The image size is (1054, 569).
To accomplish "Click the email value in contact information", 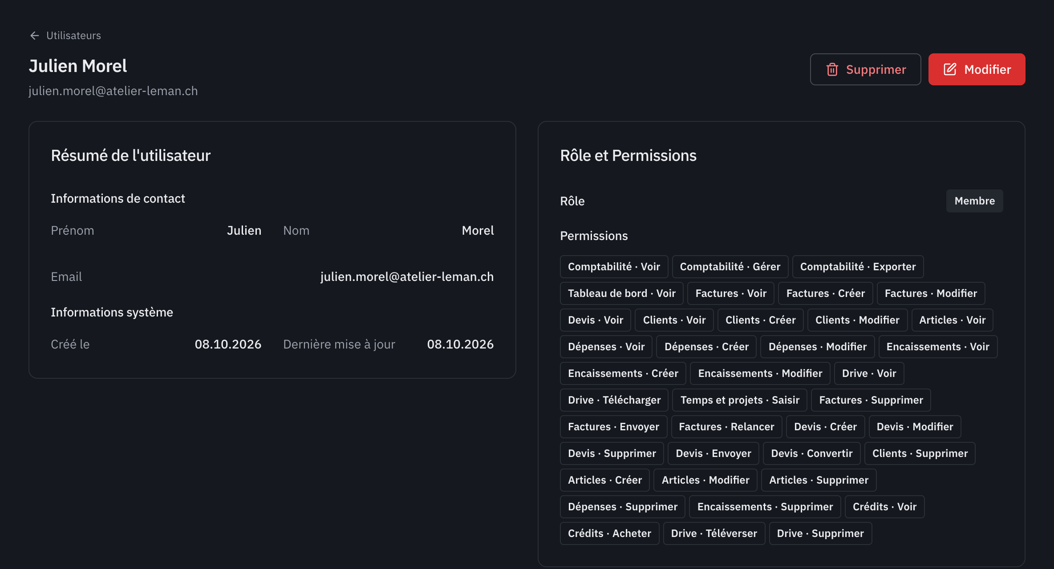I will click(407, 277).
